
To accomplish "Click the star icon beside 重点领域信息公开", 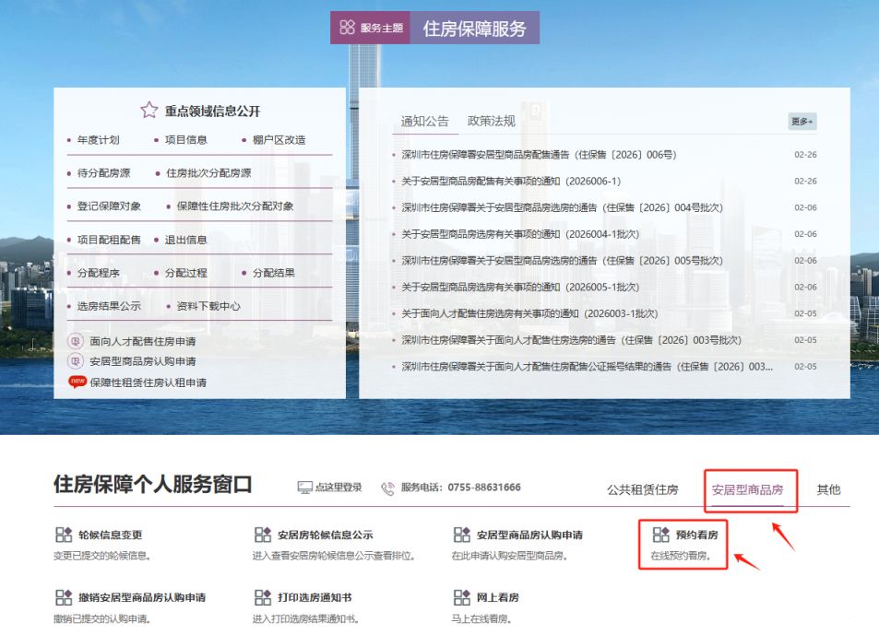I will pyautogui.click(x=149, y=110).
